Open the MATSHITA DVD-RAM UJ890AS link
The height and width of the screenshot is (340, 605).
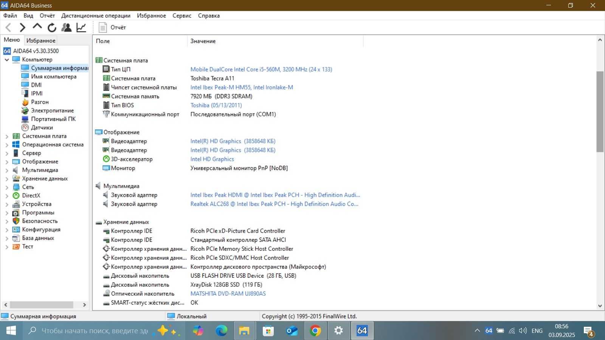pos(228,294)
